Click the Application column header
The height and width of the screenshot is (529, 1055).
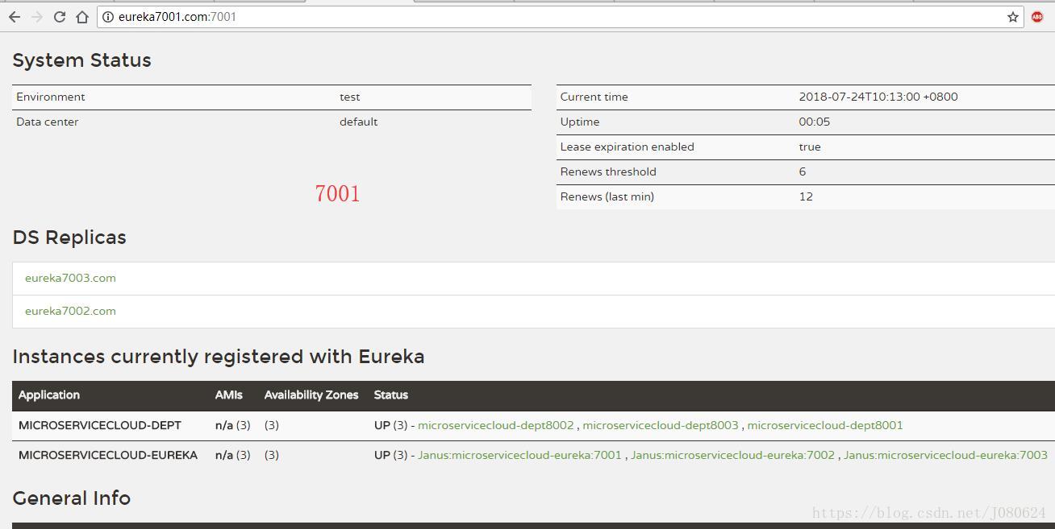pyautogui.click(x=49, y=395)
